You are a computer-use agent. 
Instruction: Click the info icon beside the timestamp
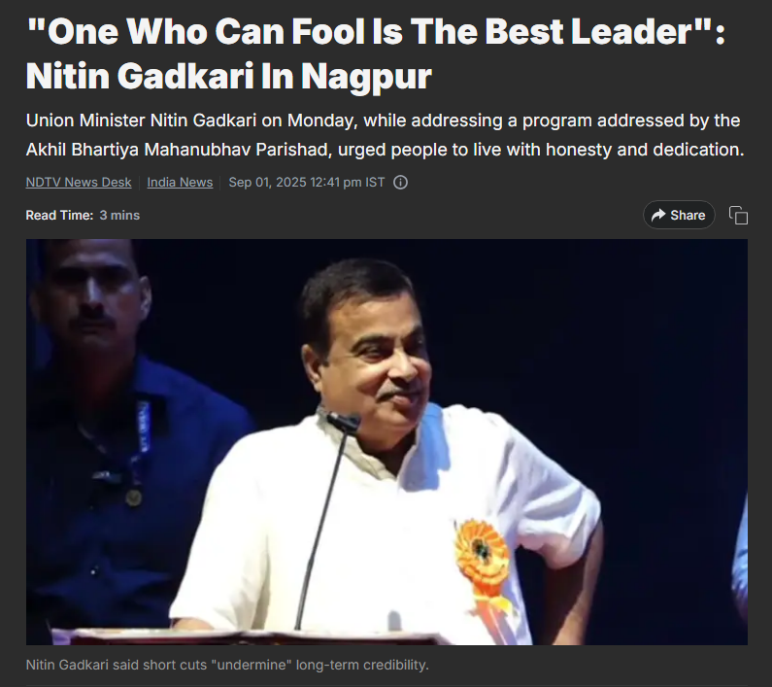pos(400,183)
